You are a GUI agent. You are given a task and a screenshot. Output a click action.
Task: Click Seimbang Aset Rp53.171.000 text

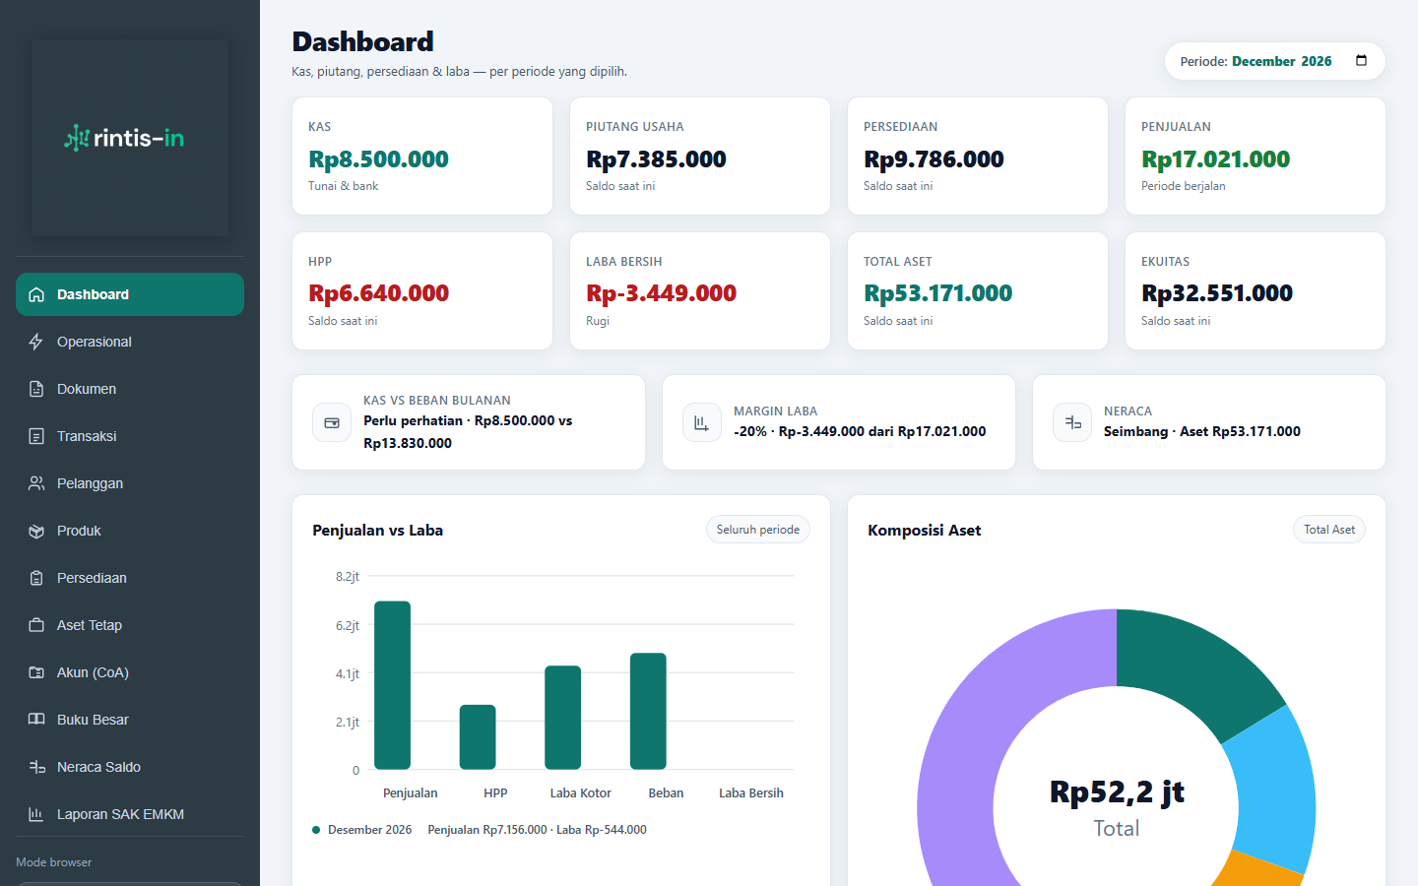(1202, 431)
